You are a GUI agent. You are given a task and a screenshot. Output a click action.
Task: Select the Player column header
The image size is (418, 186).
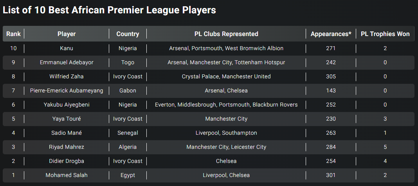[x=67, y=34]
